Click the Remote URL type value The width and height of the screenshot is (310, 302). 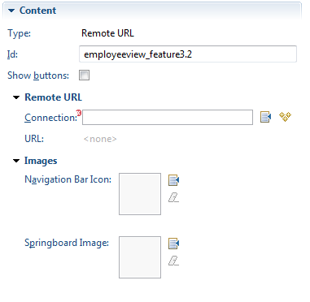click(107, 33)
